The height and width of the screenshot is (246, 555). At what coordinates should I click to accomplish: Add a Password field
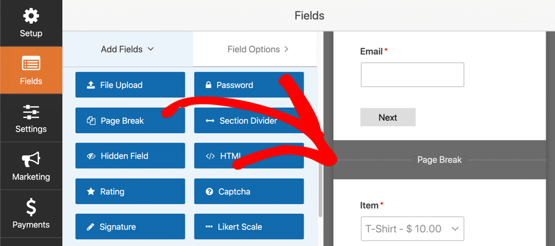(x=249, y=85)
